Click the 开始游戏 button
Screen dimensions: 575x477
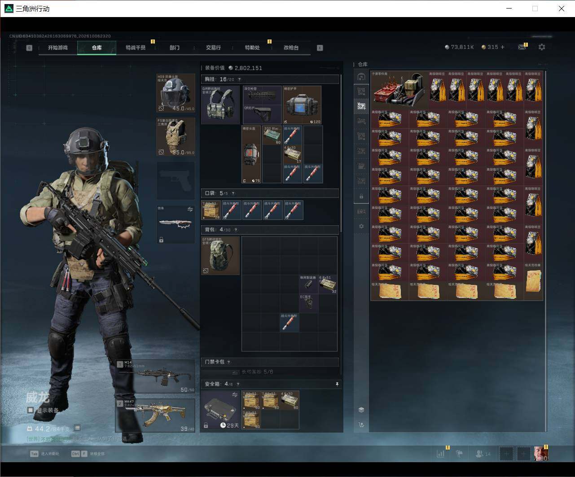coord(58,48)
